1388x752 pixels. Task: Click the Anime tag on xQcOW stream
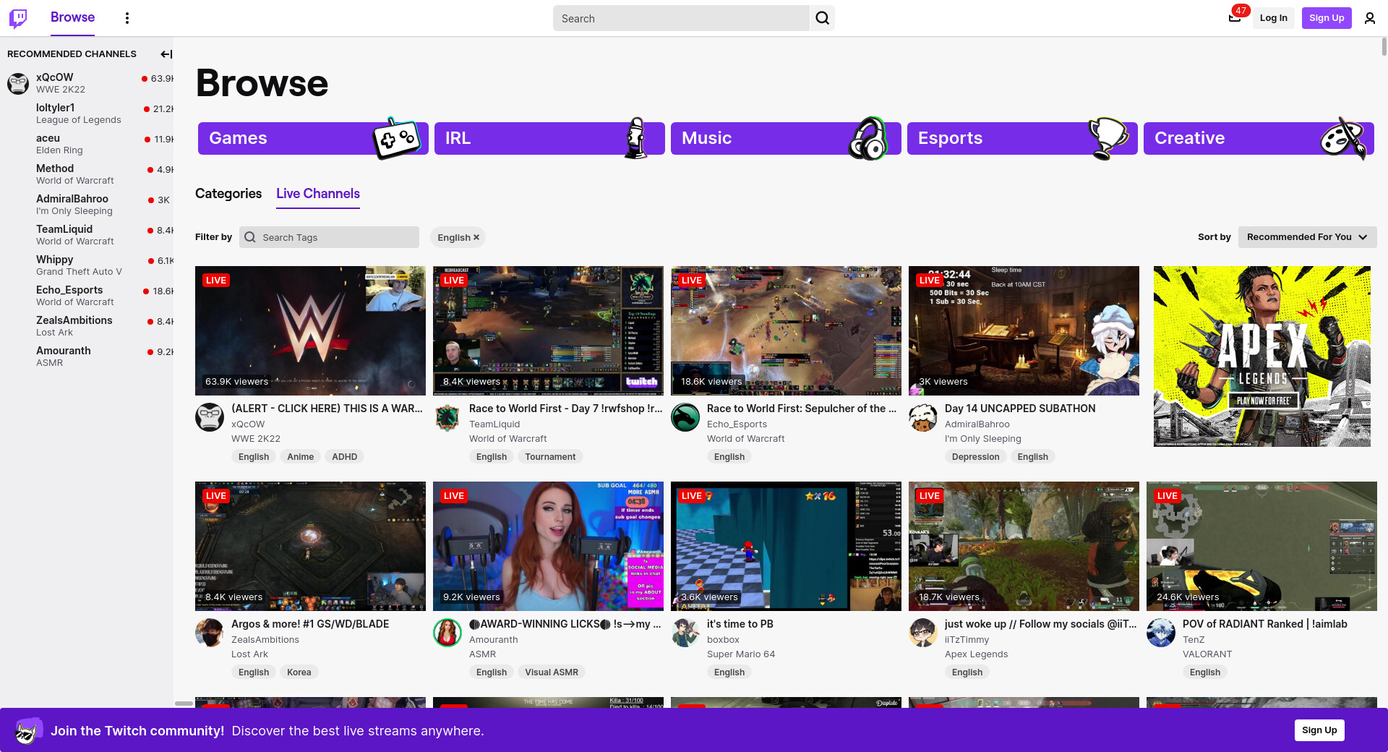pos(300,457)
